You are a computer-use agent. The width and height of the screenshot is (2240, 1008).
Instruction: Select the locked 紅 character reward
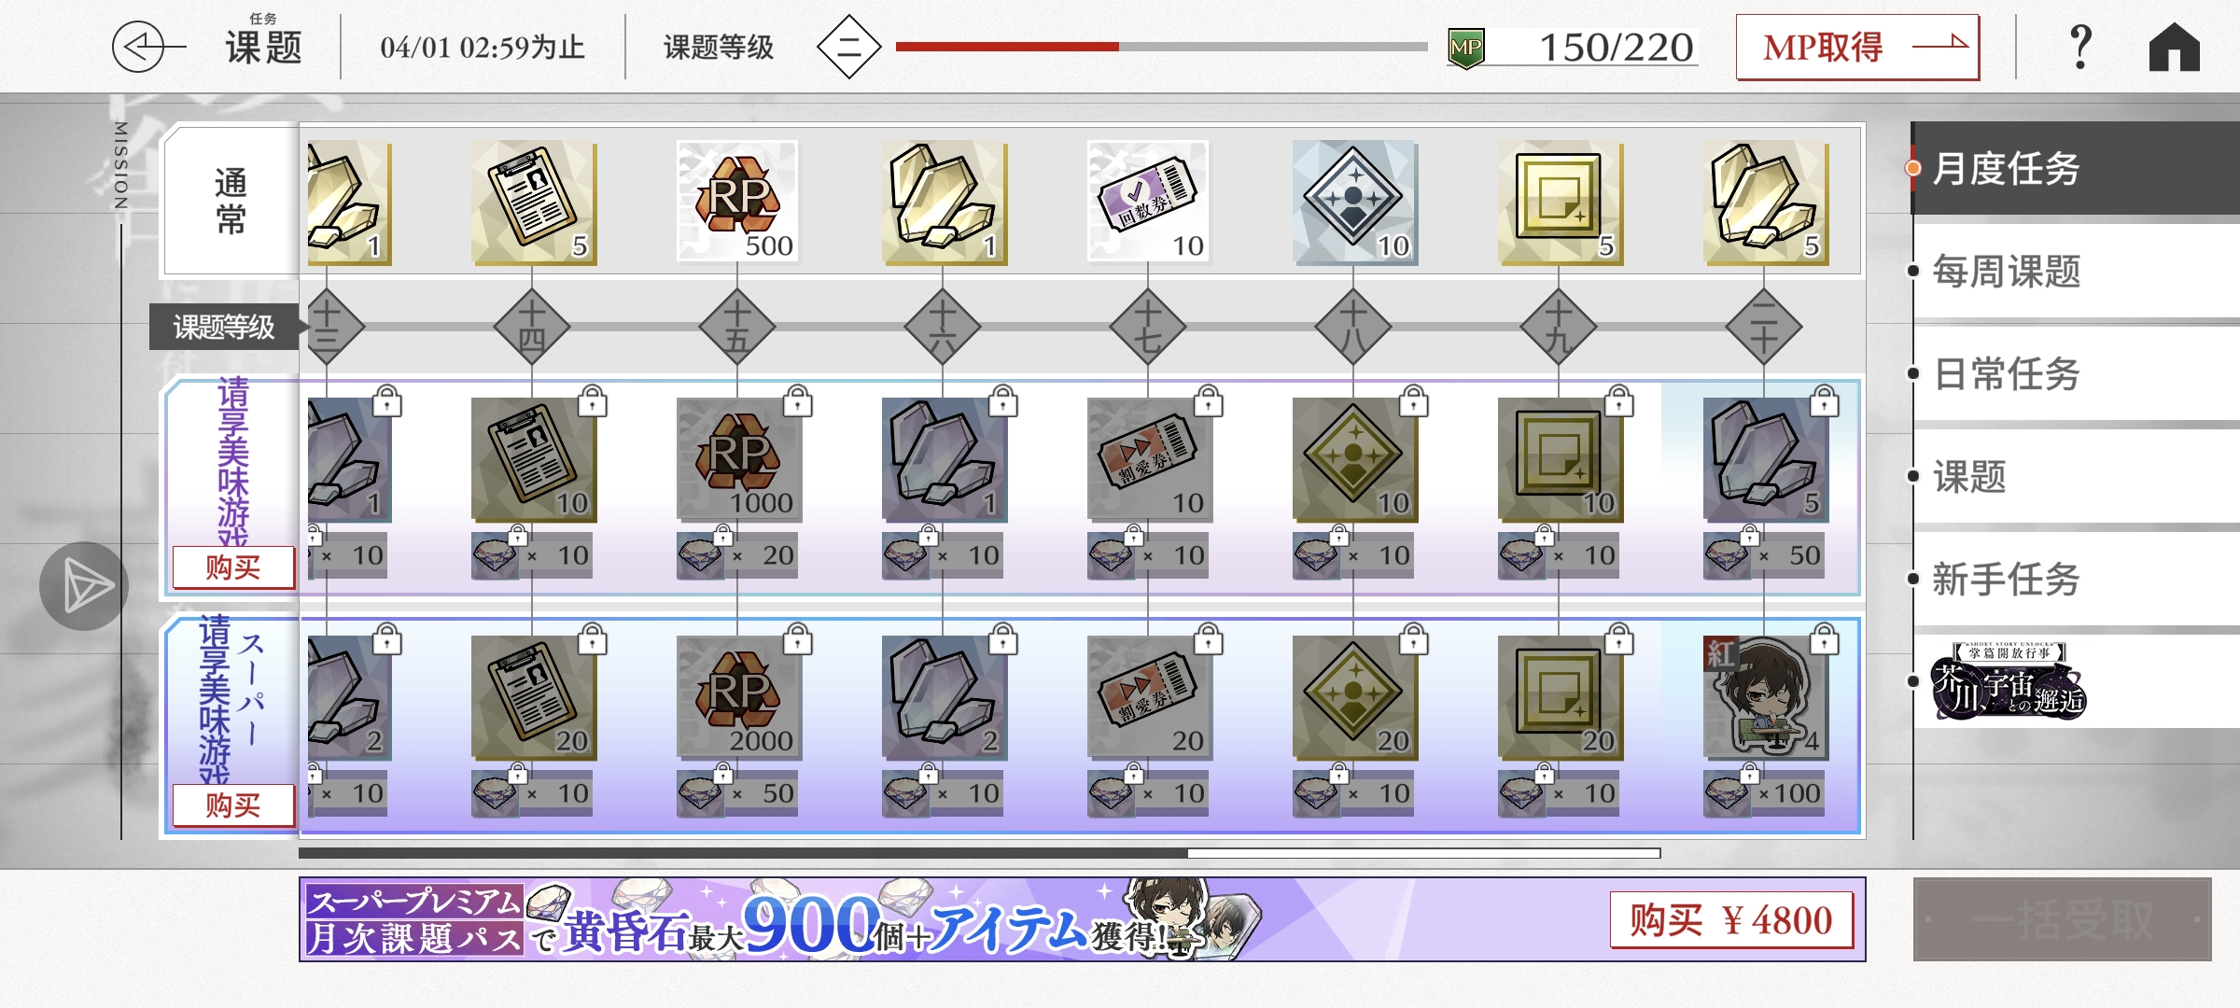click(1764, 695)
